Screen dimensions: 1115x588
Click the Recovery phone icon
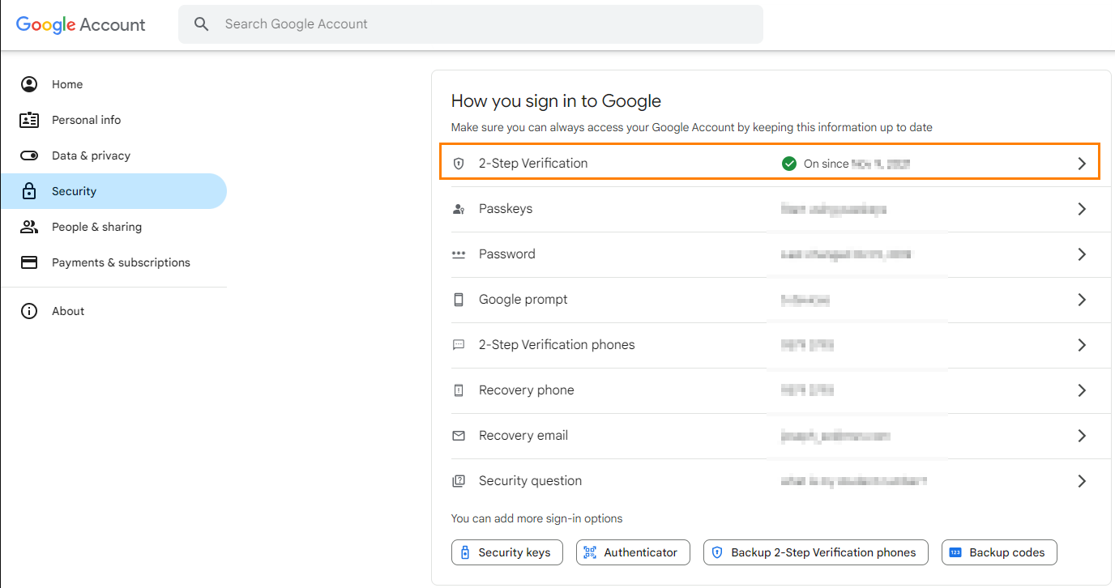(x=459, y=390)
